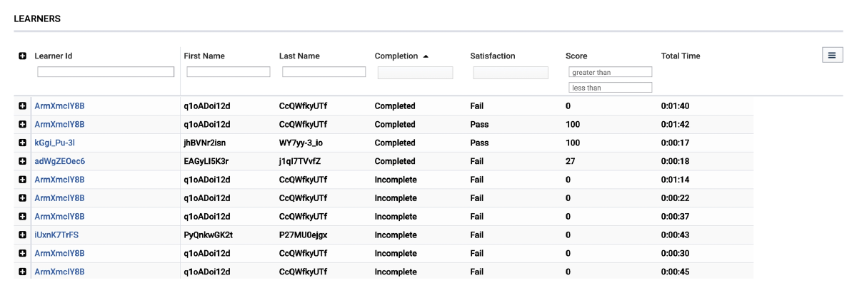Expand the row with score 27
Screen dimensions: 857x293
pyautogui.click(x=22, y=161)
